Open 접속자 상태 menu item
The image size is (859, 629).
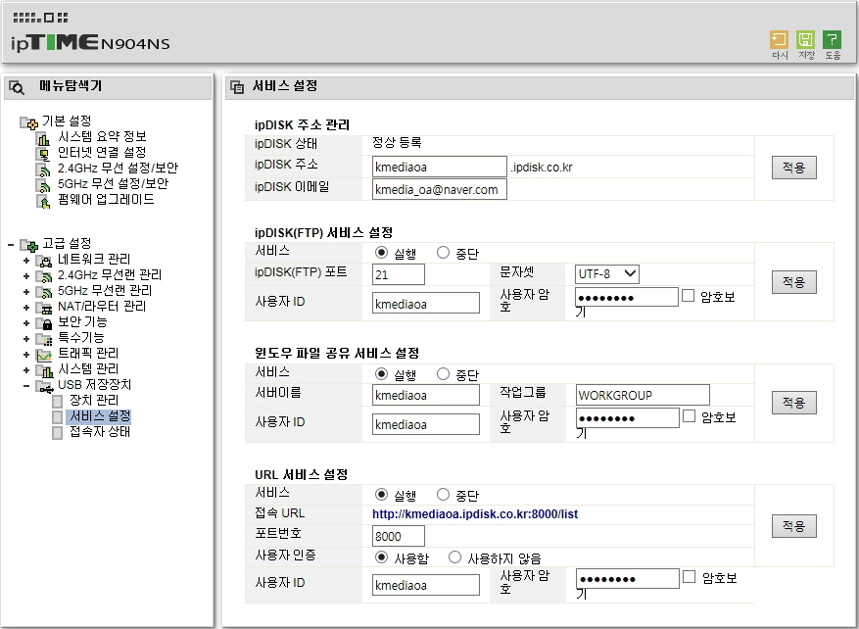(100, 432)
